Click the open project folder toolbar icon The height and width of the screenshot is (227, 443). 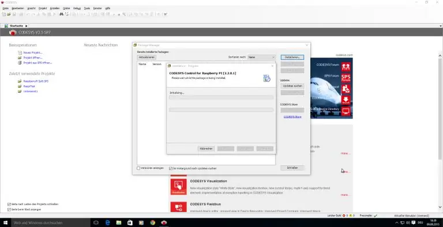(x=9, y=14)
